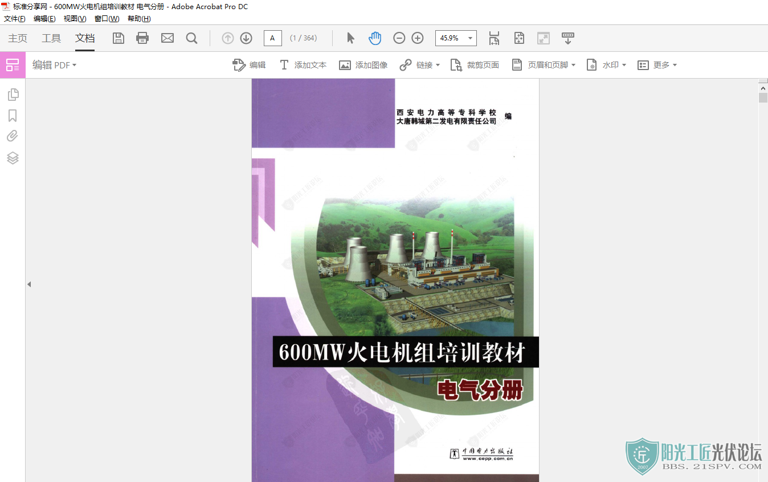The width and height of the screenshot is (768, 482).
Task: Go to previous page arrow
Action: (x=228, y=38)
